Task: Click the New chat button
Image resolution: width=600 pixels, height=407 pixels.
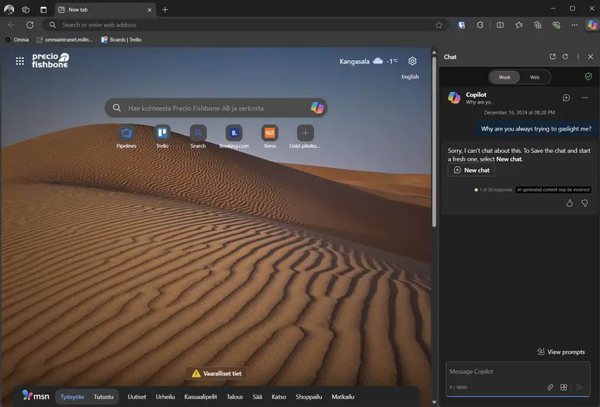Action: point(471,170)
